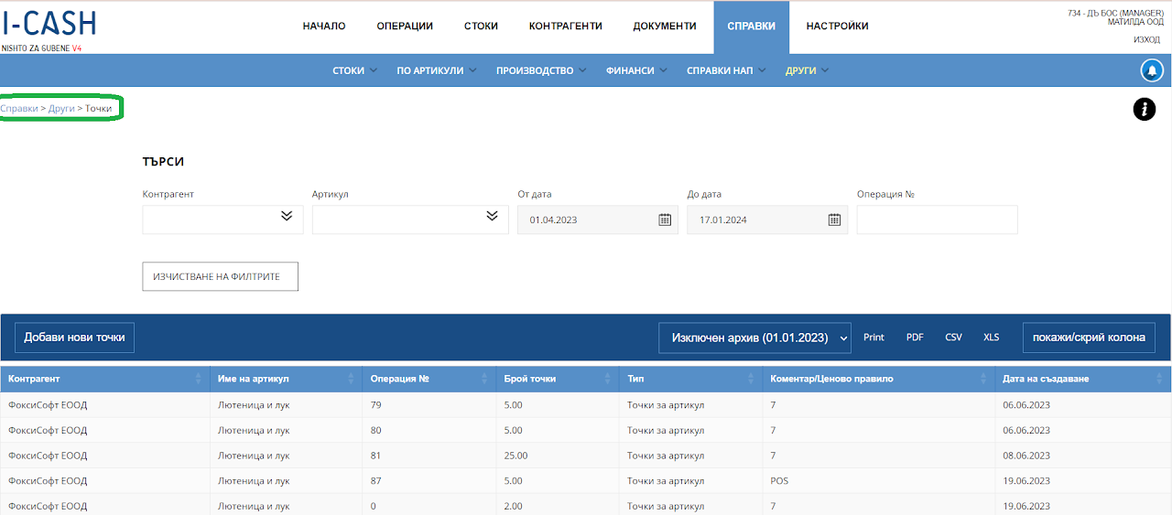Click Други breadcrumb link
The width and height of the screenshot is (1172, 515).
61,109
